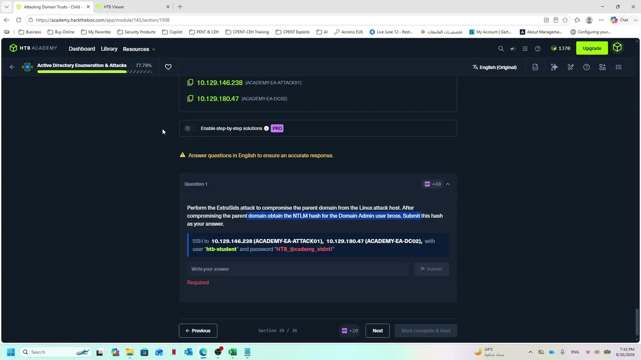Show hidden icons chevron in system tray
This screenshot has width=641, height=360.
pyautogui.click(x=530, y=352)
